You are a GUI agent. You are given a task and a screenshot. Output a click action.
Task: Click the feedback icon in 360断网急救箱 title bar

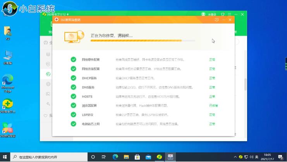[x=217, y=19]
